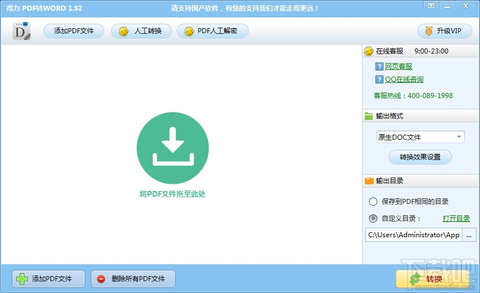Click the help icon beside QQ在线咨询
Viewport: 480px width, 293px height.
click(379, 79)
